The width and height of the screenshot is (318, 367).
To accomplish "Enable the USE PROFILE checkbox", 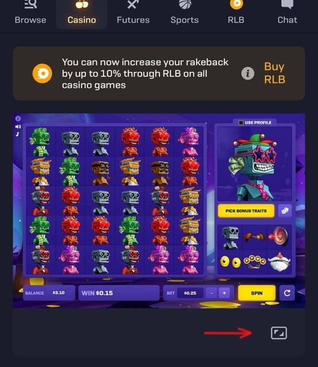I will [x=241, y=123].
